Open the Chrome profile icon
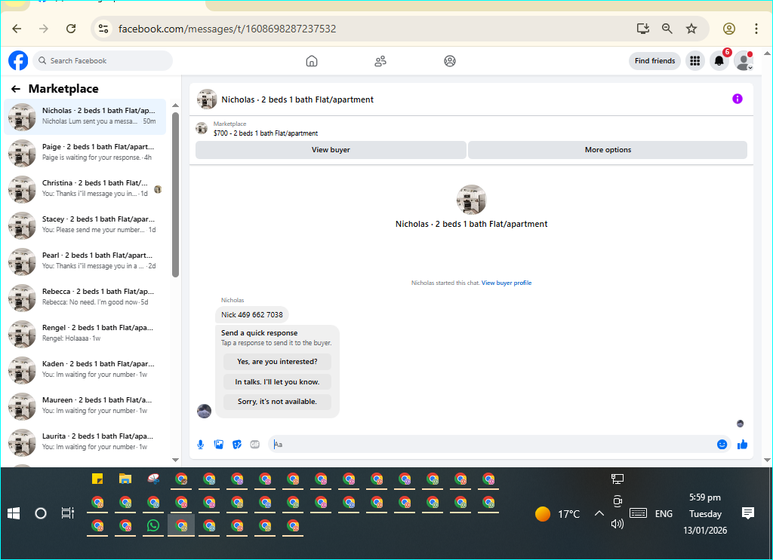773x560 pixels. (729, 29)
